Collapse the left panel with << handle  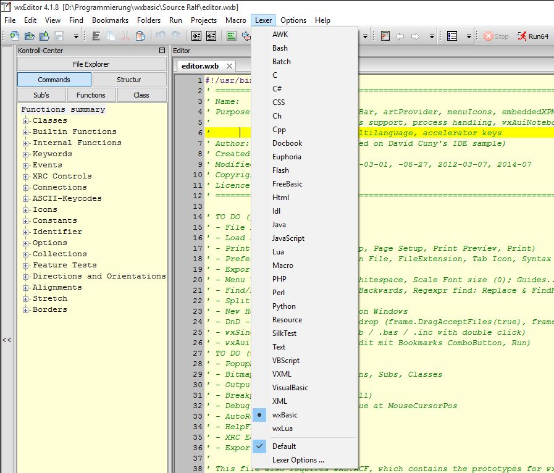(7, 340)
